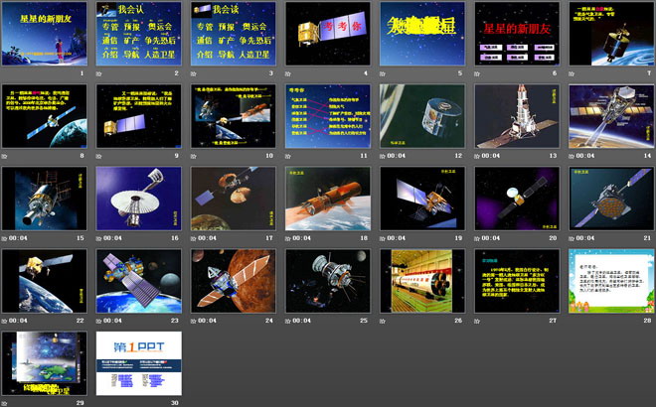
Task: Click transition star beside slide 23 timing
Action: tap(99, 321)
